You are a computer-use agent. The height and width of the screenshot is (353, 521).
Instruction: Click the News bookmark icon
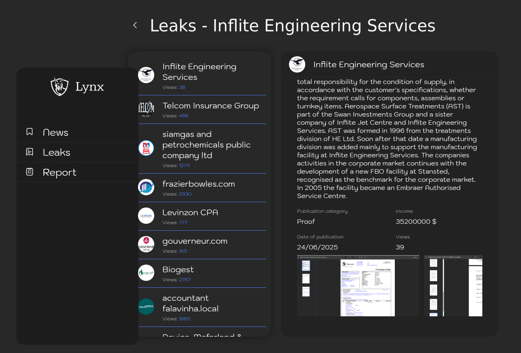click(29, 132)
